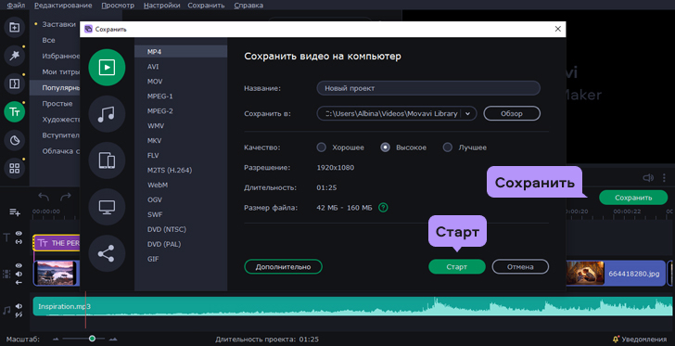
Task: Mute the video track speaker
Action: coord(19,274)
